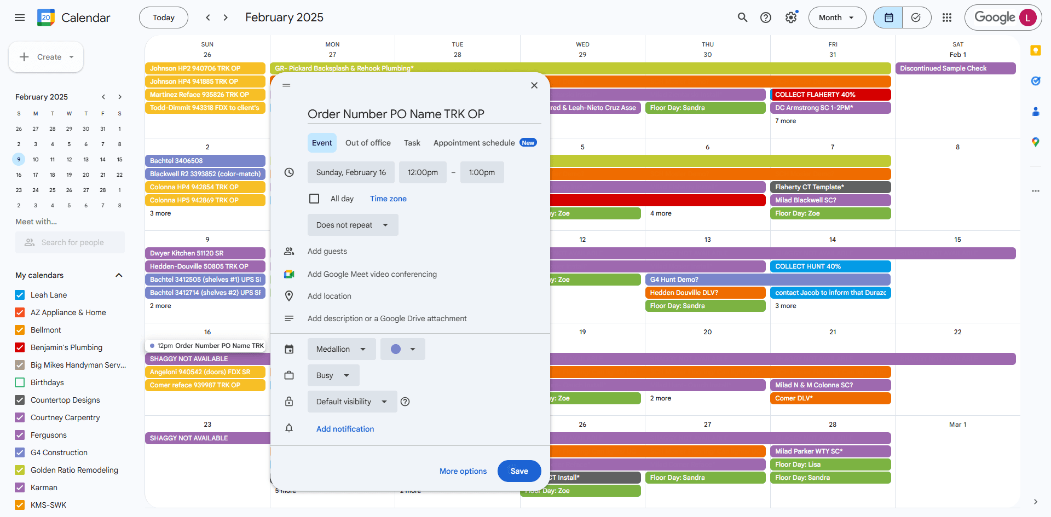Screen dimensions: 1051x517
Task: Open the Busy availability dropdown
Action: point(333,375)
